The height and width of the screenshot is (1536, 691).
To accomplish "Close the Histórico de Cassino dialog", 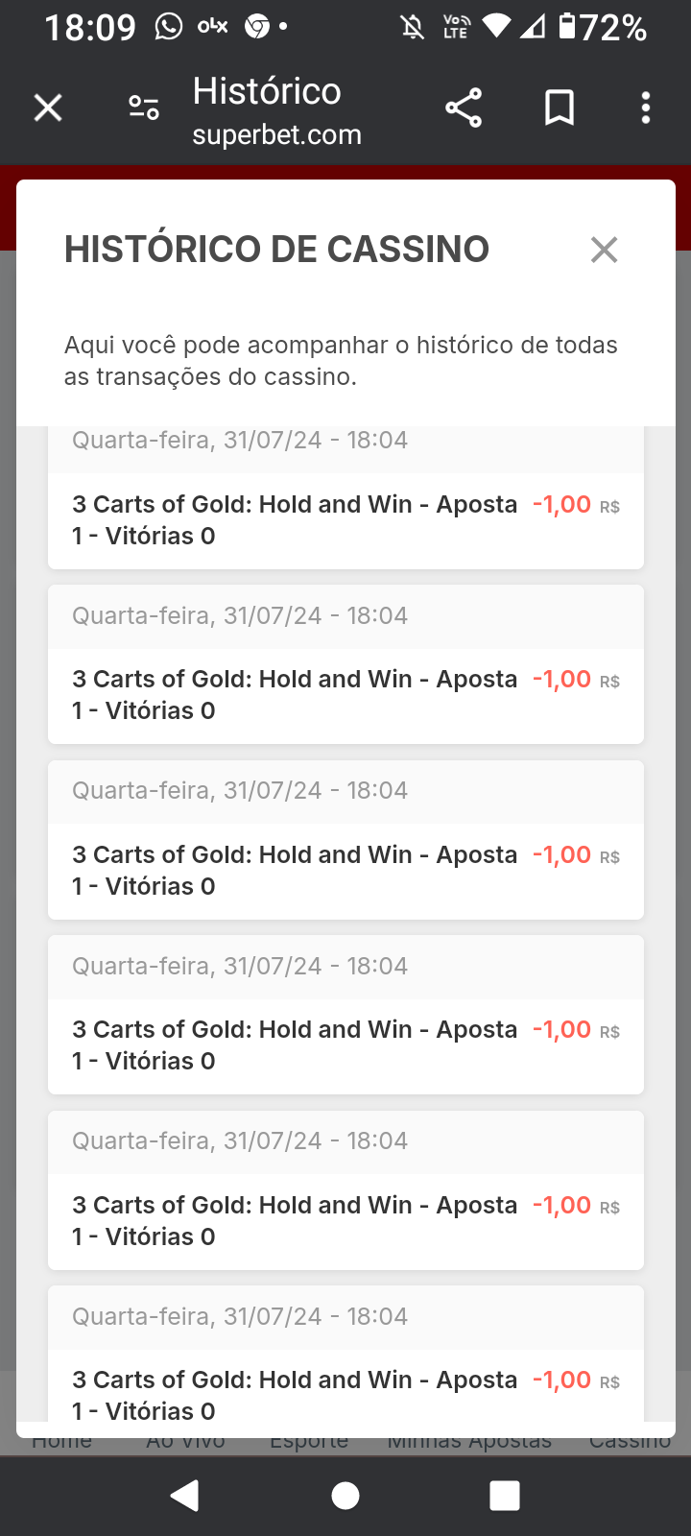I will tap(604, 250).
